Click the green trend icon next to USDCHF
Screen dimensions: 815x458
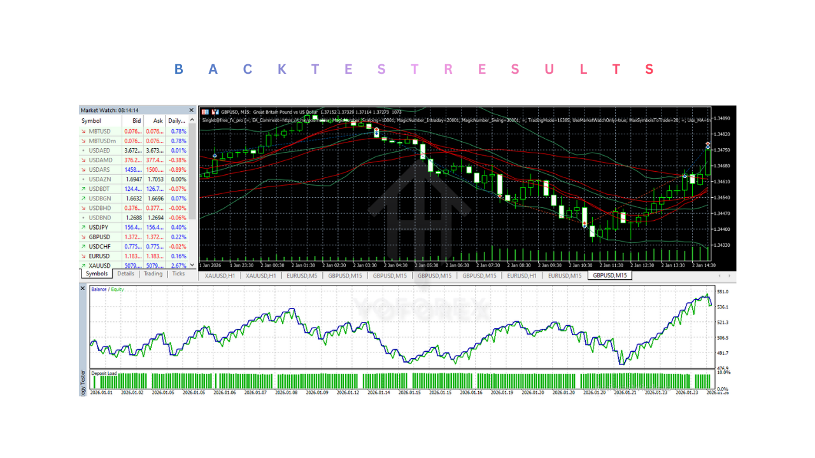point(83,246)
